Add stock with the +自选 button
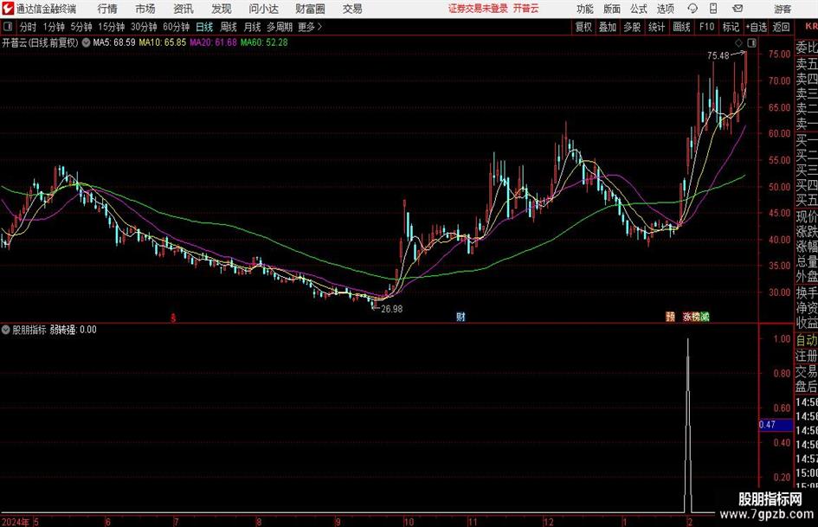Viewport: 818px width, 527px height. (x=757, y=27)
